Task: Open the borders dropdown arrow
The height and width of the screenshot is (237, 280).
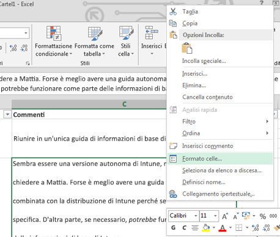Action: [247, 227]
